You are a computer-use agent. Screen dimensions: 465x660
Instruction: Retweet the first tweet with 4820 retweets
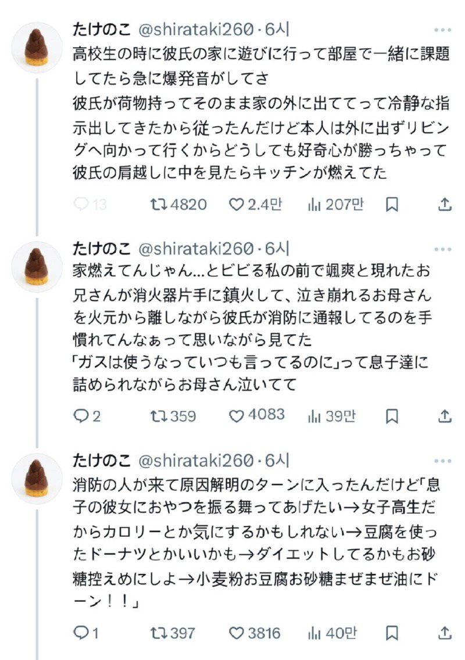[159, 204]
